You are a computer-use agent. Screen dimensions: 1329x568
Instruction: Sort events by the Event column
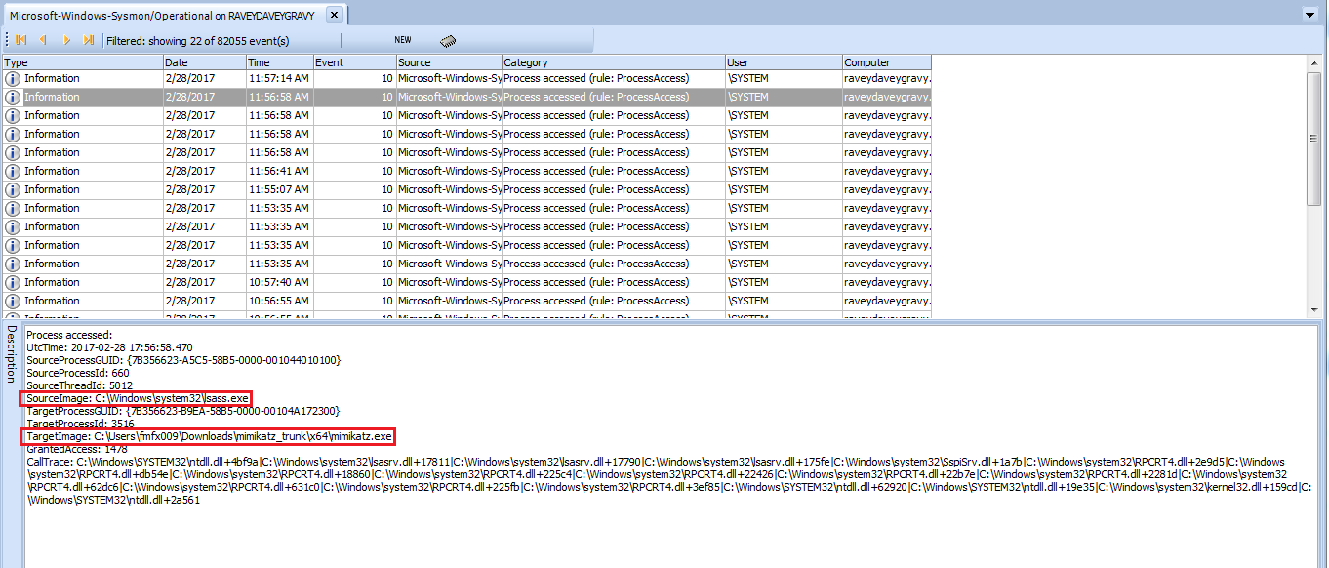[x=354, y=62]
